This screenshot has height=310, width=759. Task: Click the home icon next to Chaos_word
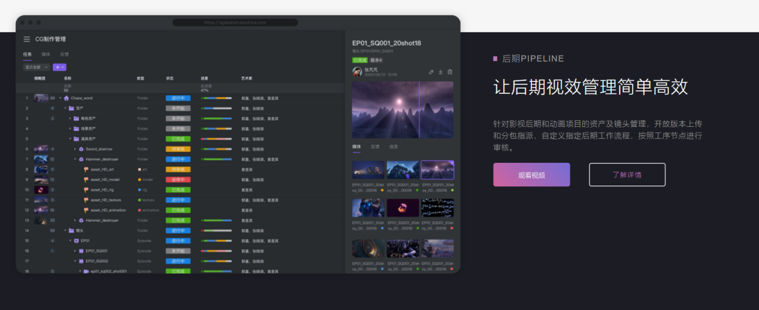pyautogui.click(x=66, y=98)
